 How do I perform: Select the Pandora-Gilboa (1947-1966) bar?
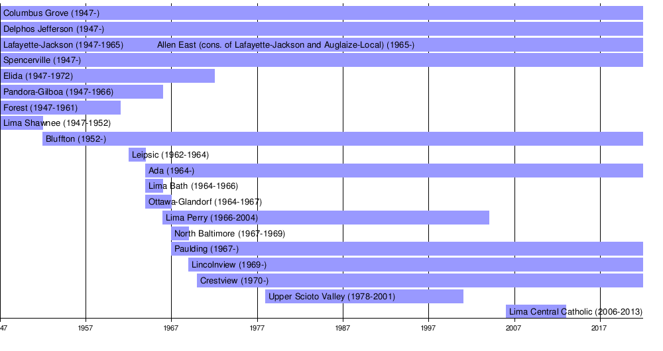tap(82, 92)
